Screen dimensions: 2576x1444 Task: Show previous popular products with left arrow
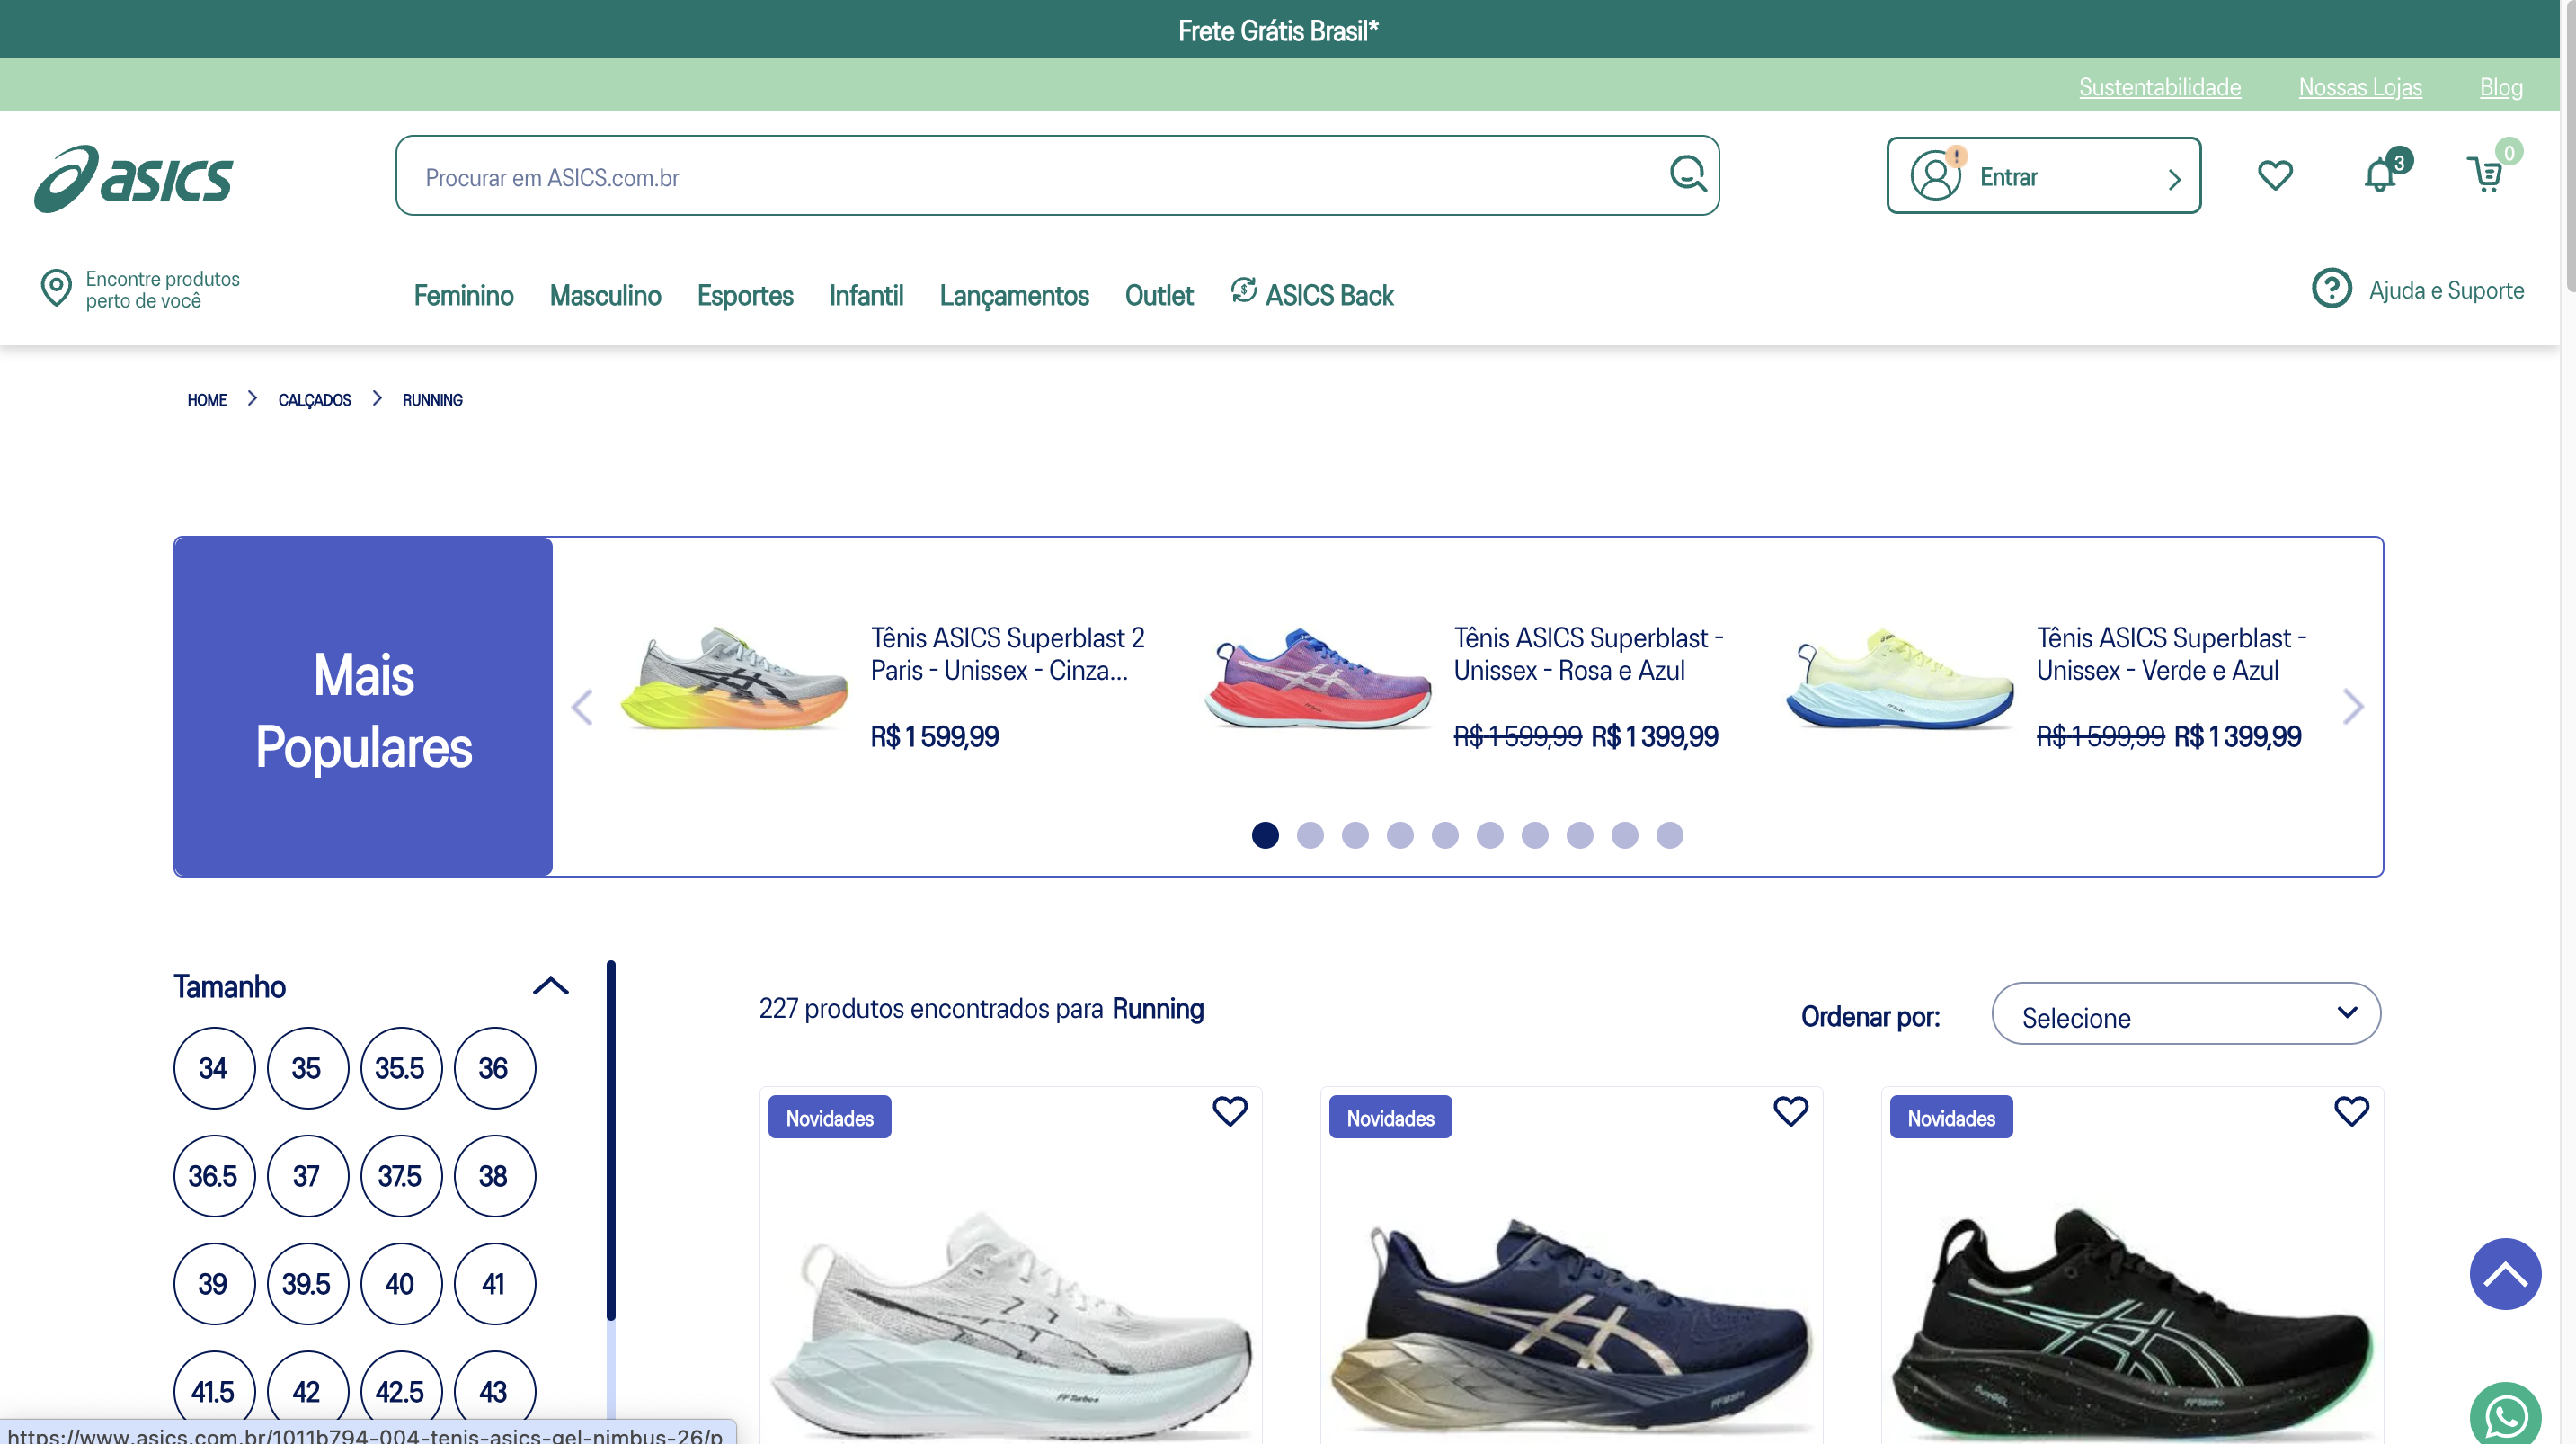tap(582, 707)
